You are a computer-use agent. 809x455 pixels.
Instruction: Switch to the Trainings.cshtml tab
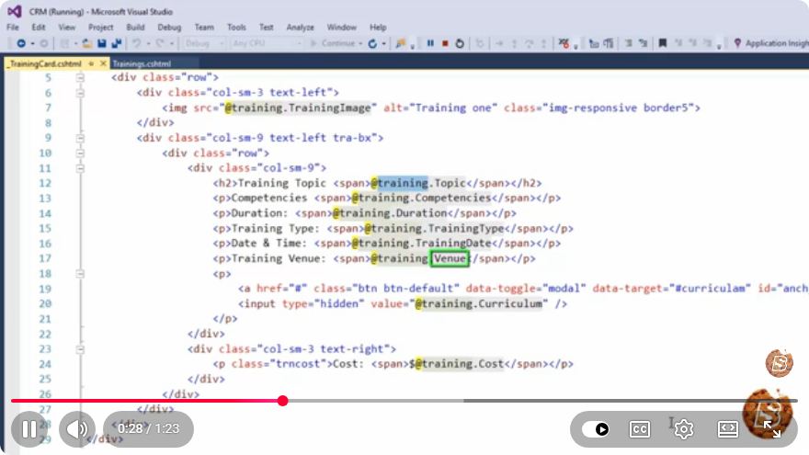142,64
